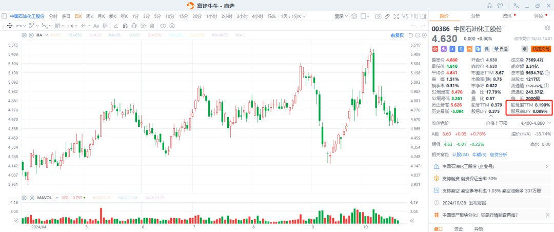Screen dimensions: 554x232
Task: Collapse the quote details chevron
Action: [x=491, y=115]
